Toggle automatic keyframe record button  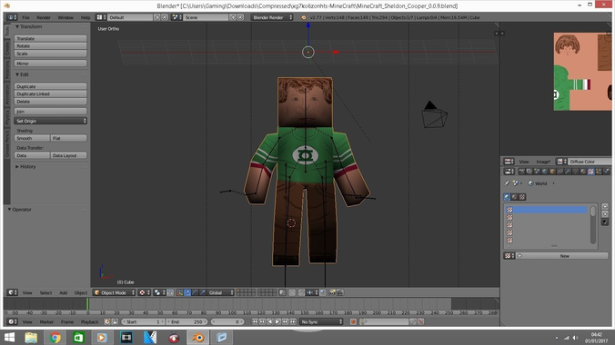click(x=353, y=322)
